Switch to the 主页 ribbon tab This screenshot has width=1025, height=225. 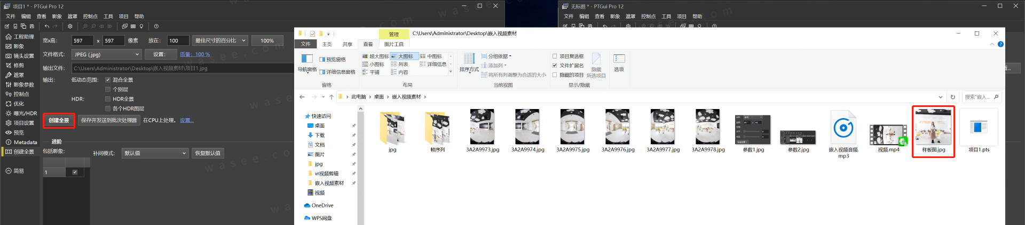point(327,44)
